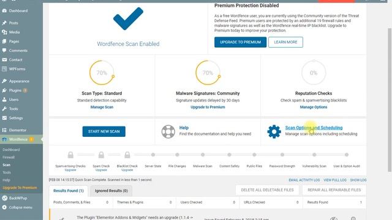Collapse the admin menu
This screenshot has width=392, height=220.
[x=18, y=207]
